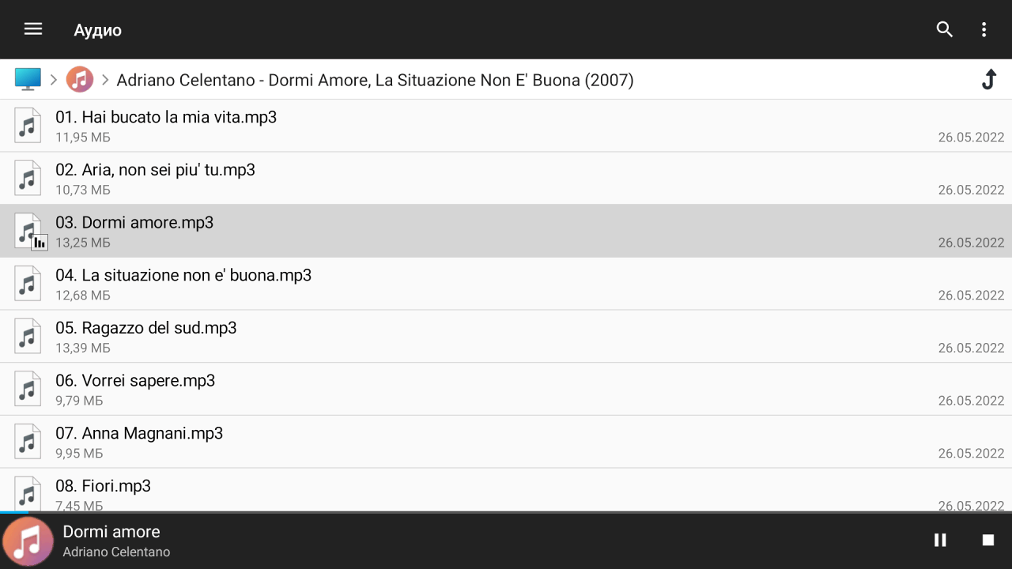Click the second breadcrumb chevron separator
Image resolution: width=1012 pixels, height=569 pixels.
click(x=104, y=79)
